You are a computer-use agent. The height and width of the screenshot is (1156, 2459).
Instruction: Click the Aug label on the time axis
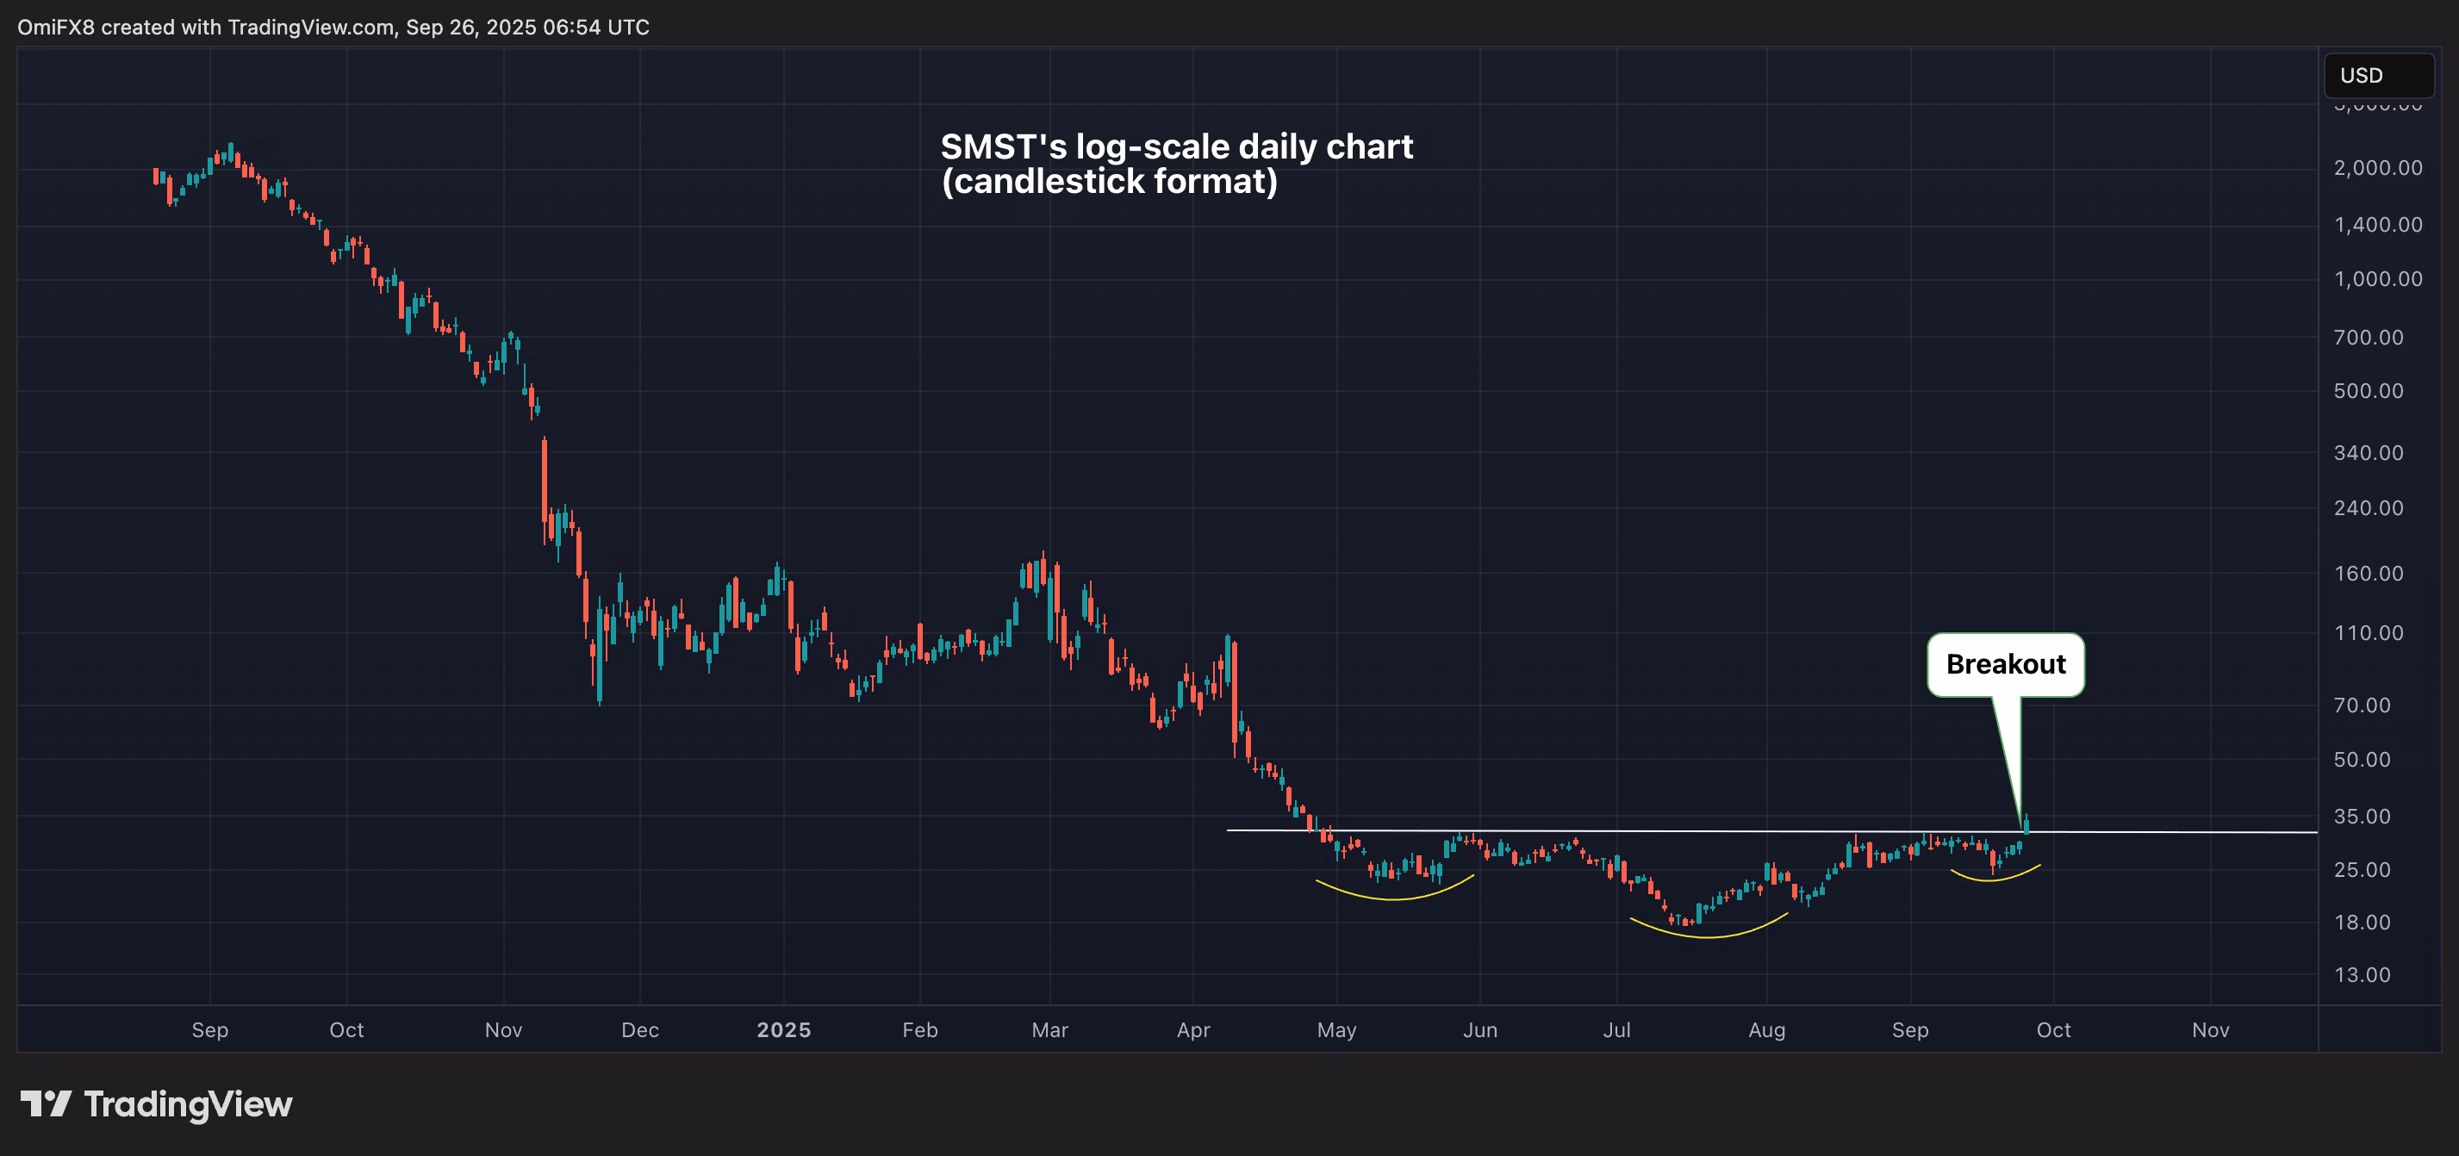1768,1030
